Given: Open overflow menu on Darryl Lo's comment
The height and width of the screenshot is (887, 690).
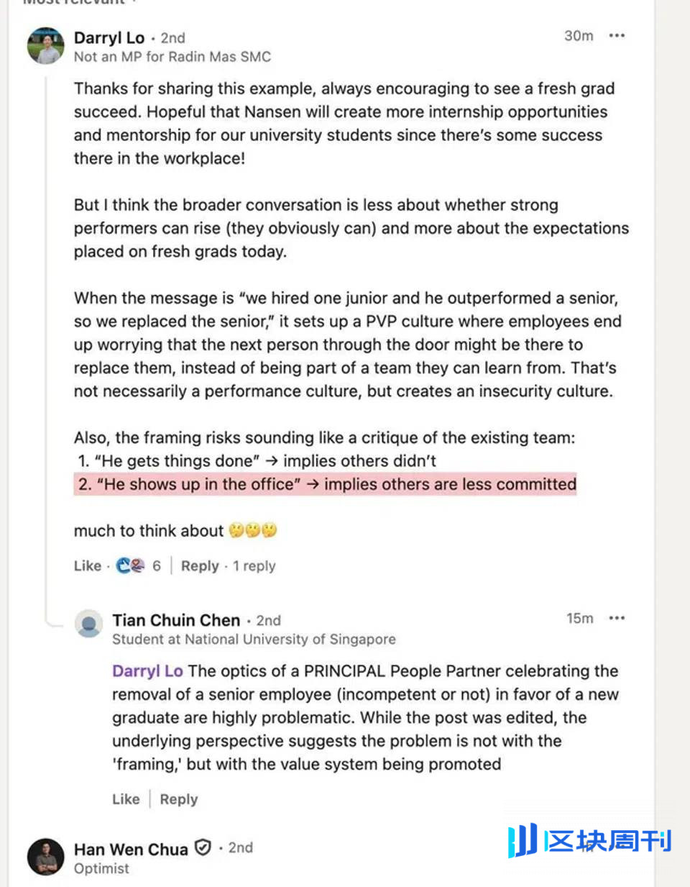Looking at the screenshot, I should (x=617, y=35).
